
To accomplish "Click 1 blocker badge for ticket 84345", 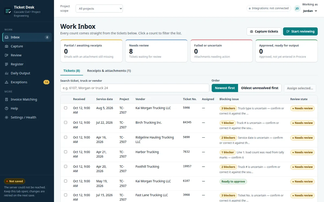I will coord(228,123).
